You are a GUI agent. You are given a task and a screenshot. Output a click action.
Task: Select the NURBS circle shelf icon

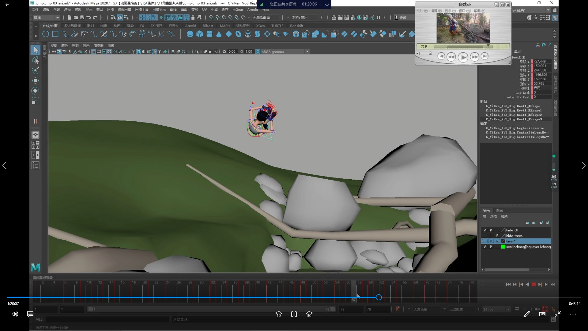coord(46,34)
